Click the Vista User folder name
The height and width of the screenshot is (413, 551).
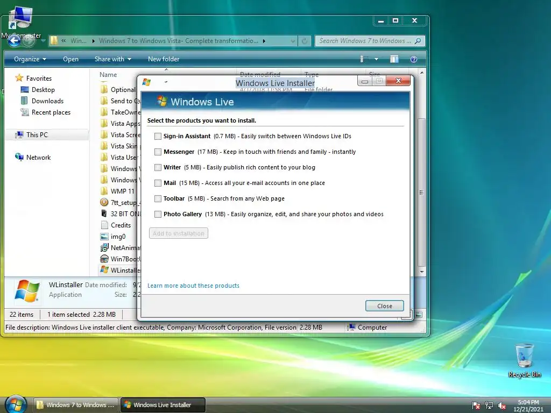click(124, 158)
